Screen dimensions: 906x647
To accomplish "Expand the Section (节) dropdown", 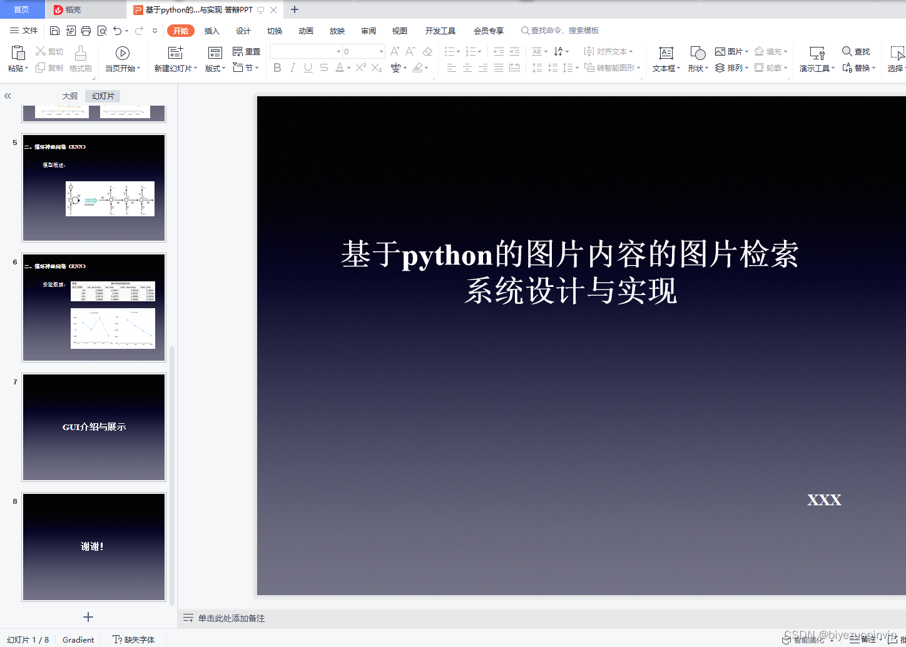I will (x=246, y=68).
